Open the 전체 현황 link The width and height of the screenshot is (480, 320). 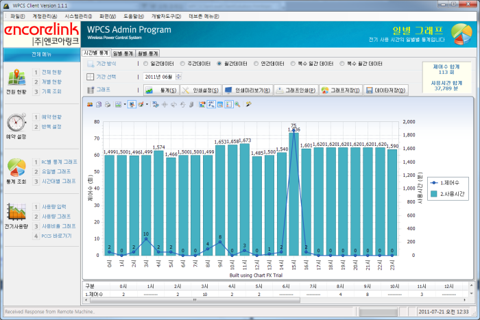point(51,72)
